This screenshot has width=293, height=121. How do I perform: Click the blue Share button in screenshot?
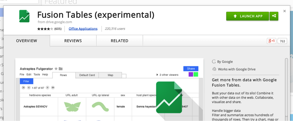coord(191,69)
